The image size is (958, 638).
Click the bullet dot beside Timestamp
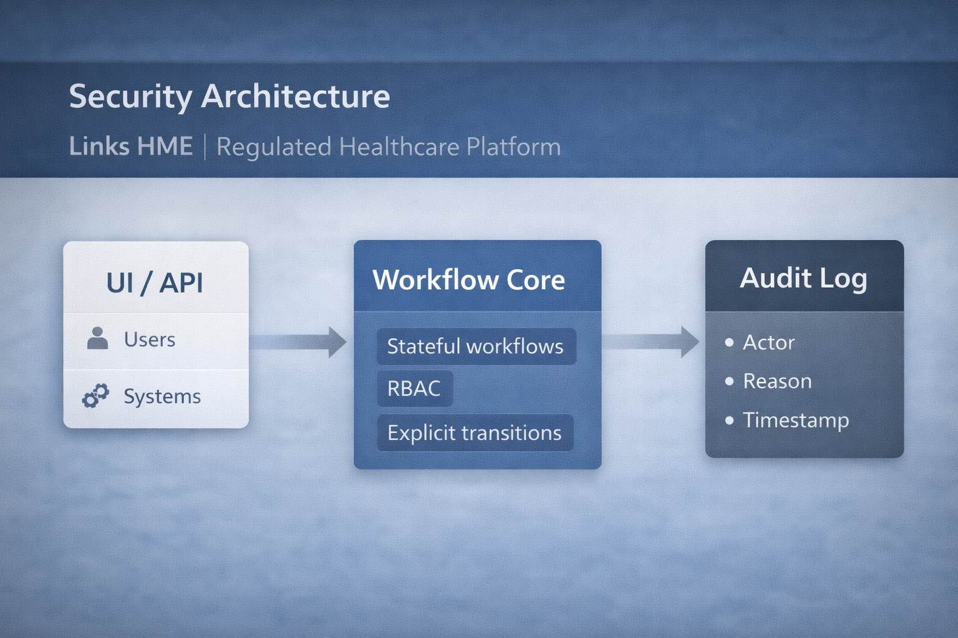pyautogui.click(x=729, y=421)
